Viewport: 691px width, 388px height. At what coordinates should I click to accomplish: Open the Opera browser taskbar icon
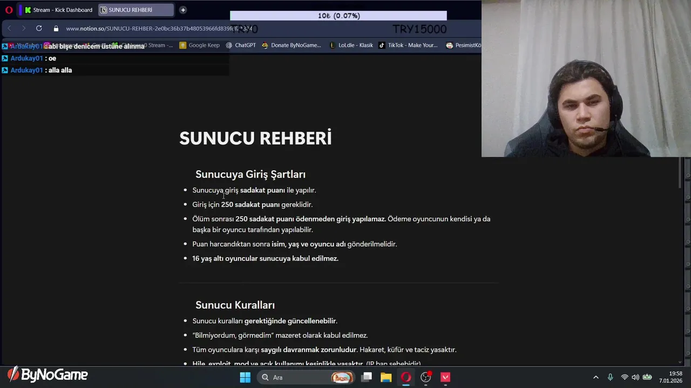406,377
